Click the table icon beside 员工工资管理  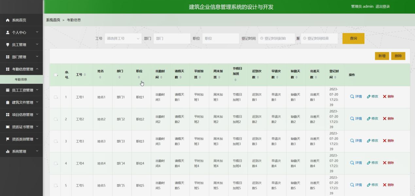coord(8,90)
